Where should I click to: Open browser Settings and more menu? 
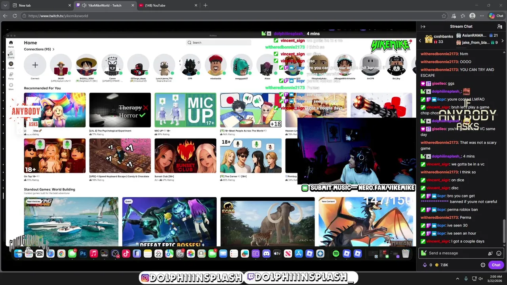pos(481,16)
